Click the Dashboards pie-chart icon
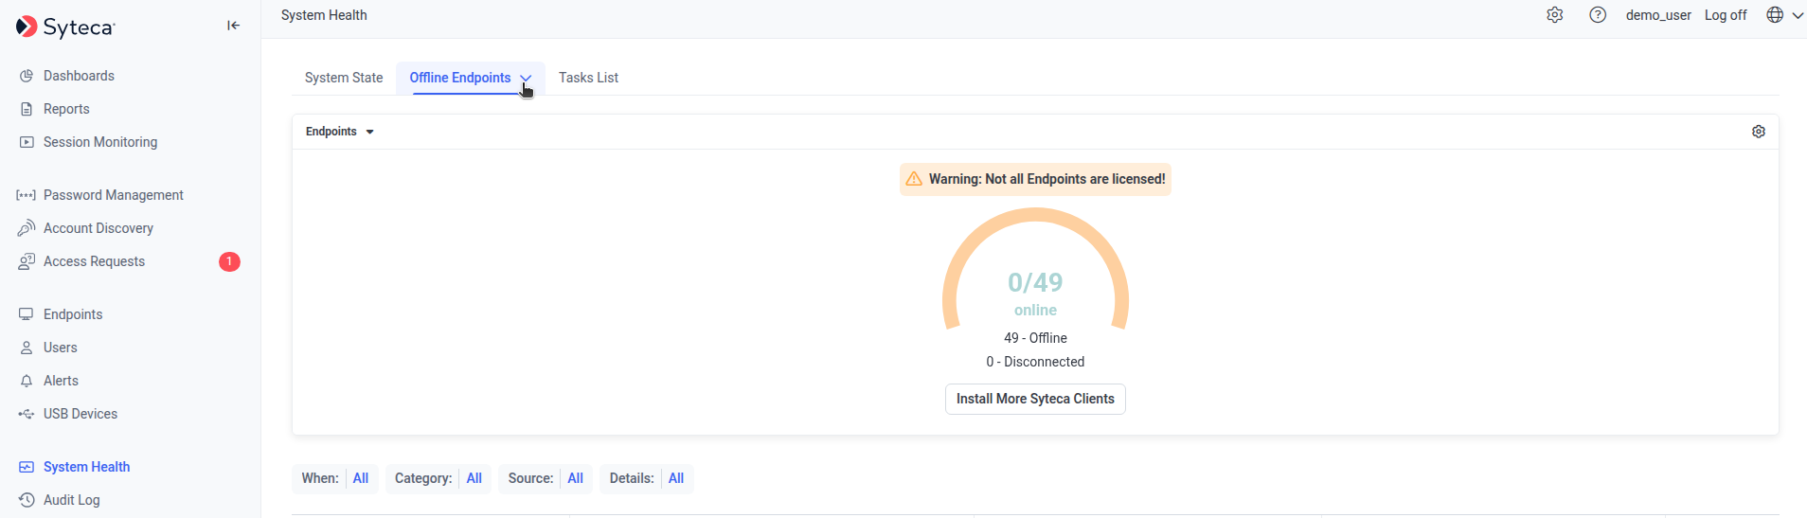The width and height of the screenshot is (1807, 518). pos(27,76)
